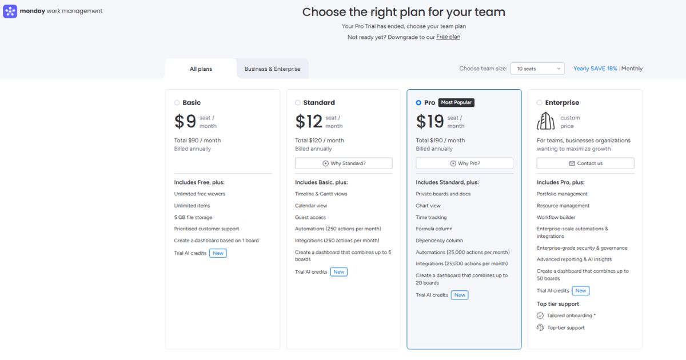Switch to the All plans tab
The image size is (686, 360).
click(201, 69)
